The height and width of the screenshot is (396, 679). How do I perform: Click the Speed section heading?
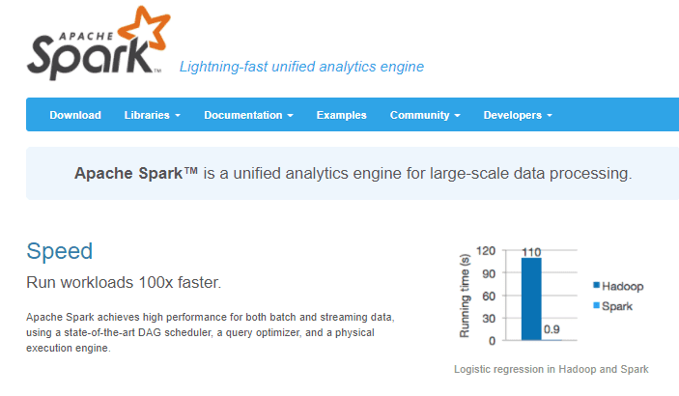[x=59, y=251]
